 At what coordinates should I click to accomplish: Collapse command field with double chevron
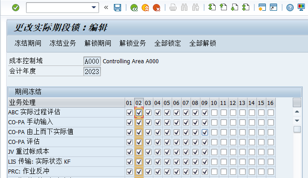(x=106, y=8)
